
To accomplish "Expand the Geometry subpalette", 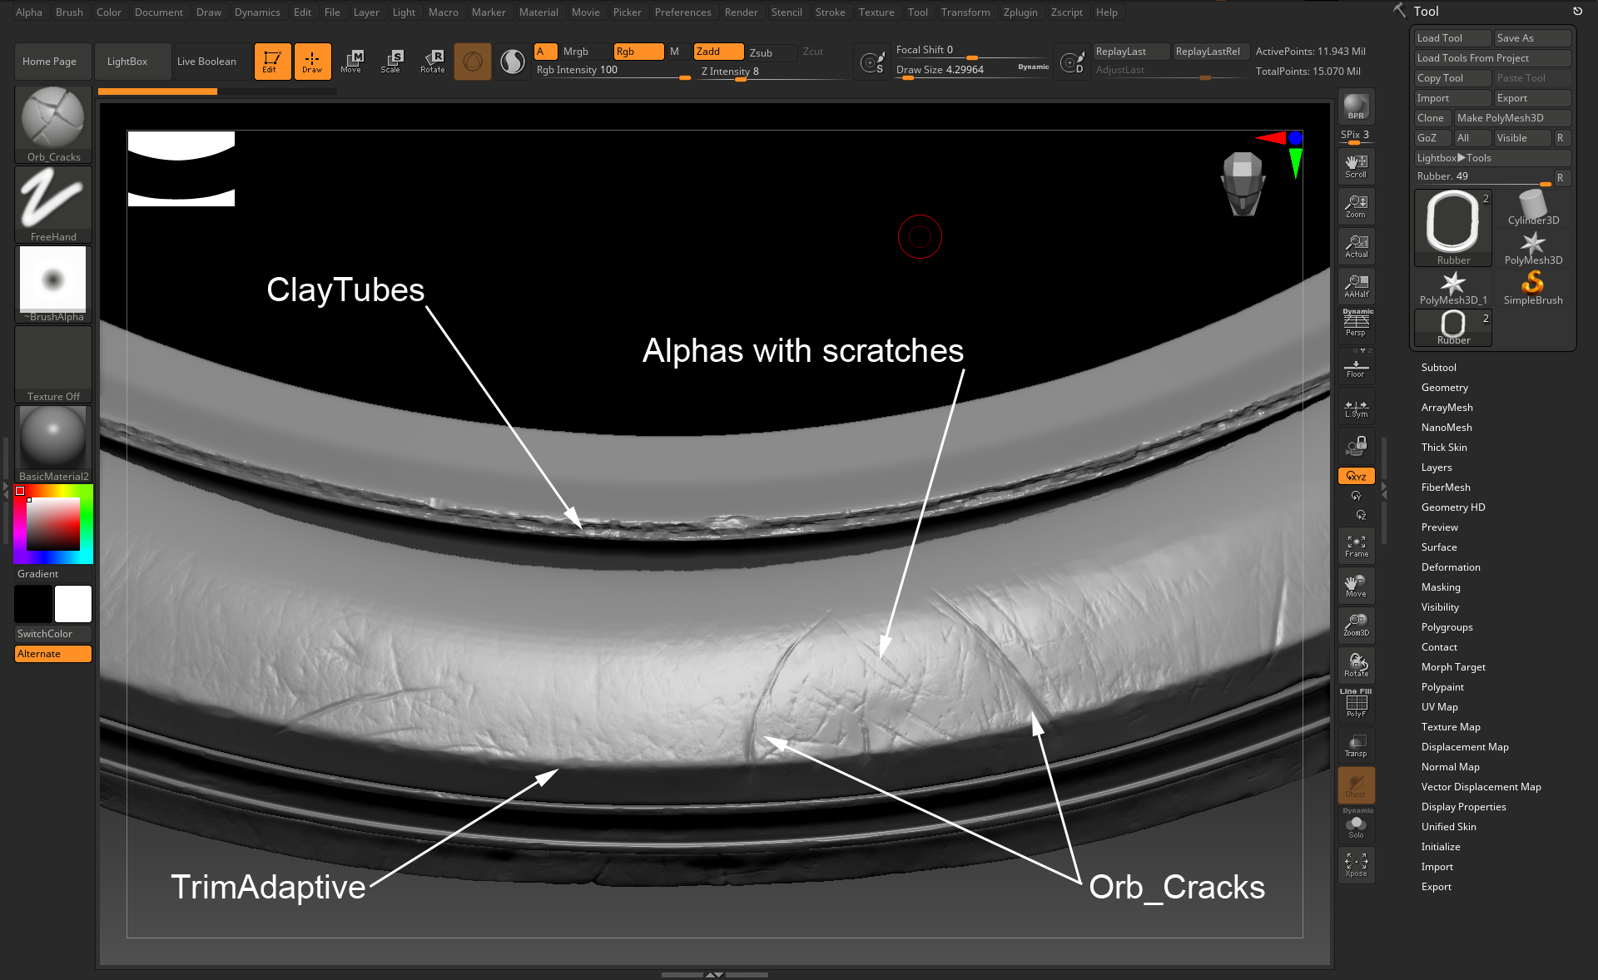I will click(x=1445, y=387).
